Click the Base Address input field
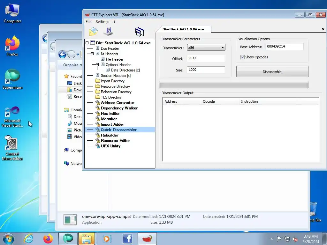Image resolution: width=327 pixels, height=245 pixels. click(284, 47)
